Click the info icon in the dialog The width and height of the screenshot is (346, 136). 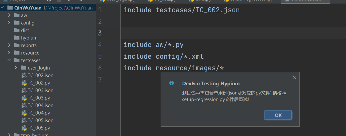click(172, 83)
